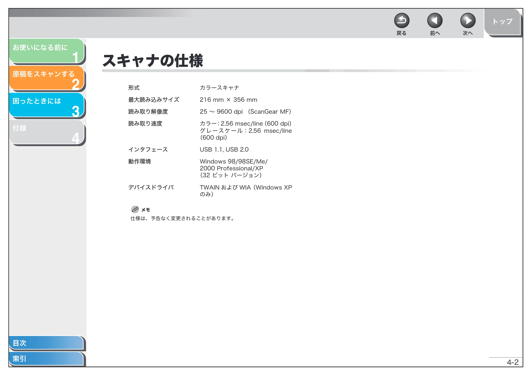Open the 索引 (index) button
Viewport: 530px width, 375px height.
(46, 359)
